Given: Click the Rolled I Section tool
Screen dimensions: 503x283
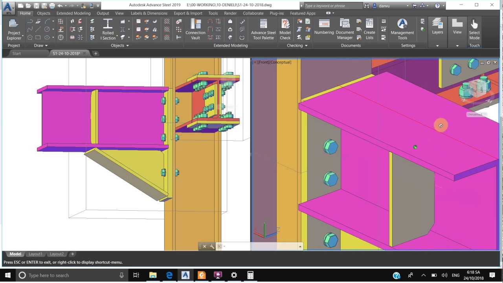Looking at the screenshot, I should pos(108,29).
